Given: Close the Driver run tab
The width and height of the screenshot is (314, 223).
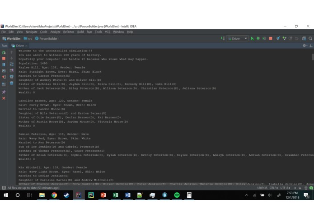Looking at the screenshot, I should (27, 46).
